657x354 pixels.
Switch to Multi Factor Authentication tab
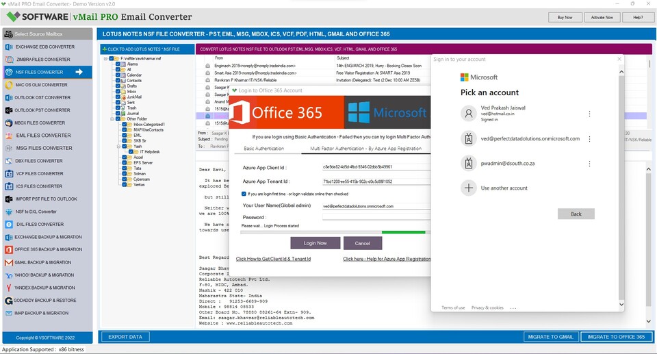coord(365,149)
